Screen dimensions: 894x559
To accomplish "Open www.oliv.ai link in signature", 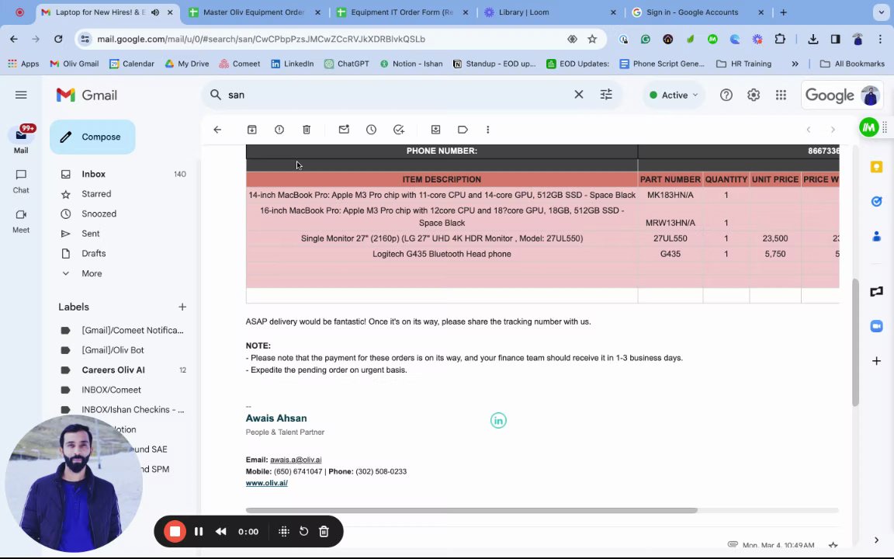I will point(266,483).
